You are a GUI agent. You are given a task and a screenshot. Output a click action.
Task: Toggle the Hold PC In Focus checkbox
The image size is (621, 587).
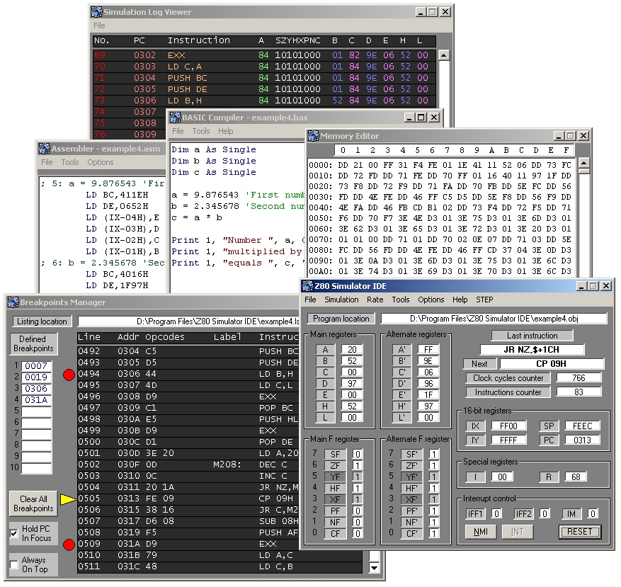[x=14, y=533]
